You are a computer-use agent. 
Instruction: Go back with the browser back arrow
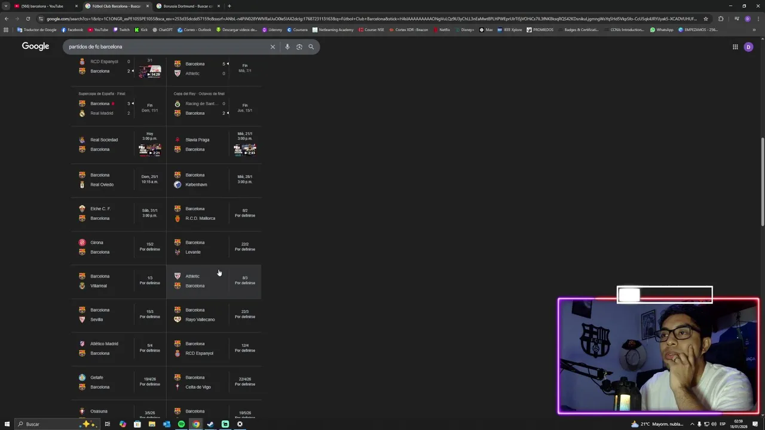pyautogui.click(x=7, y=19)
